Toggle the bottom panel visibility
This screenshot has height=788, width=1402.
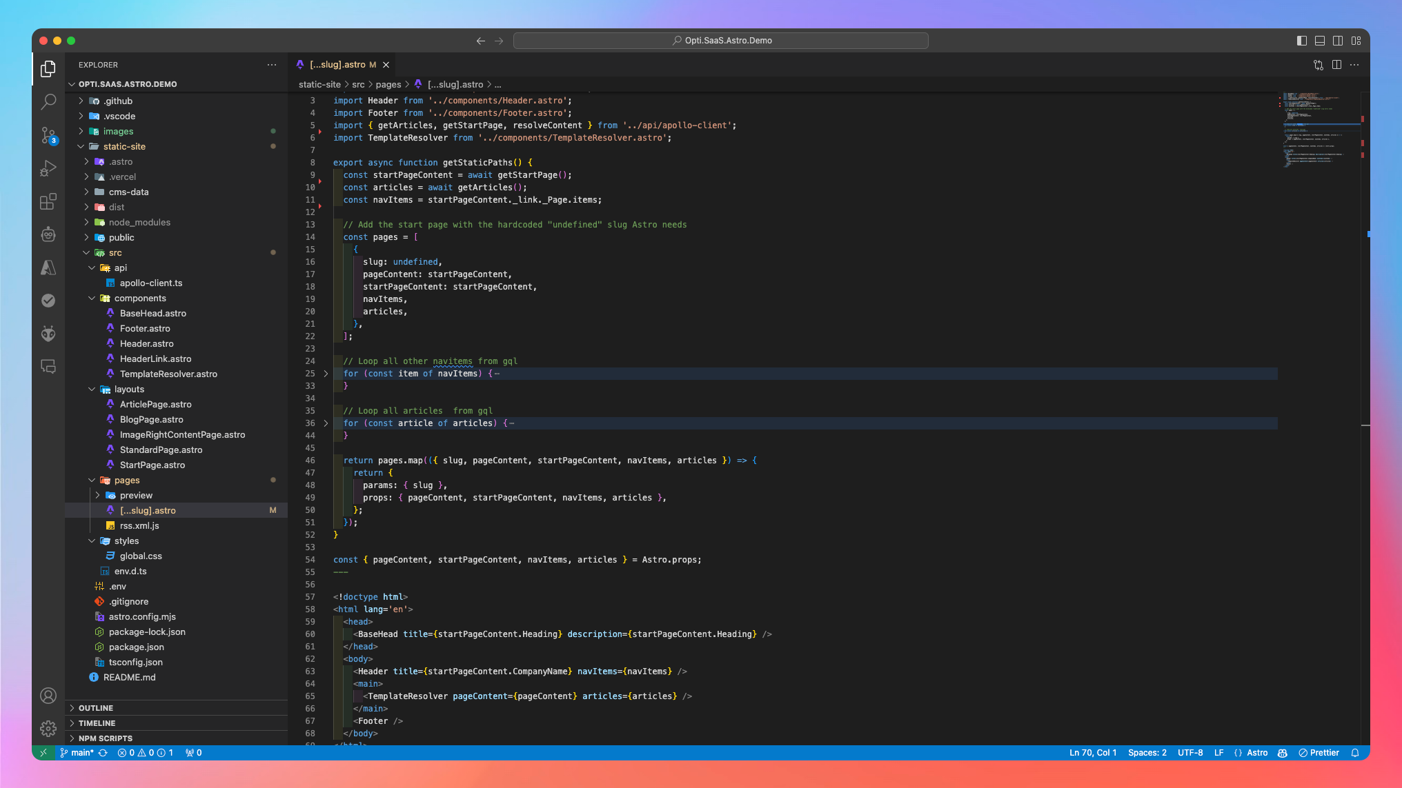[1320, 41]
